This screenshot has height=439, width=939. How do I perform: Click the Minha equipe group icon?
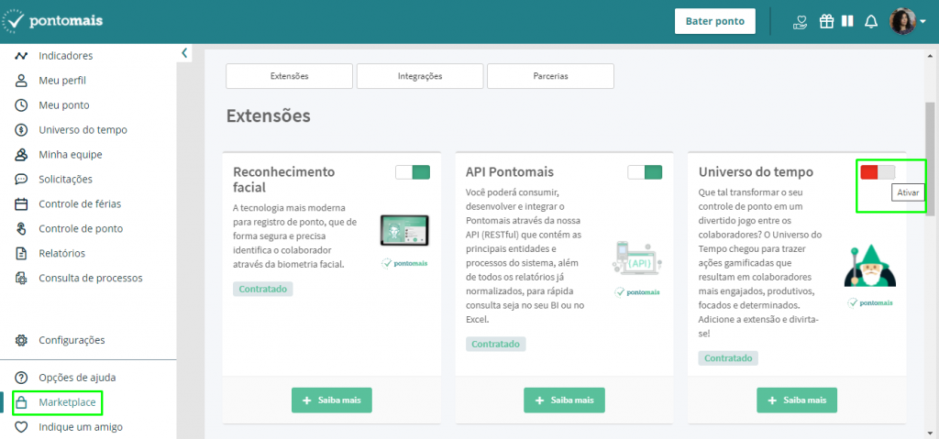pyautogui.click(x=22, y=155)
